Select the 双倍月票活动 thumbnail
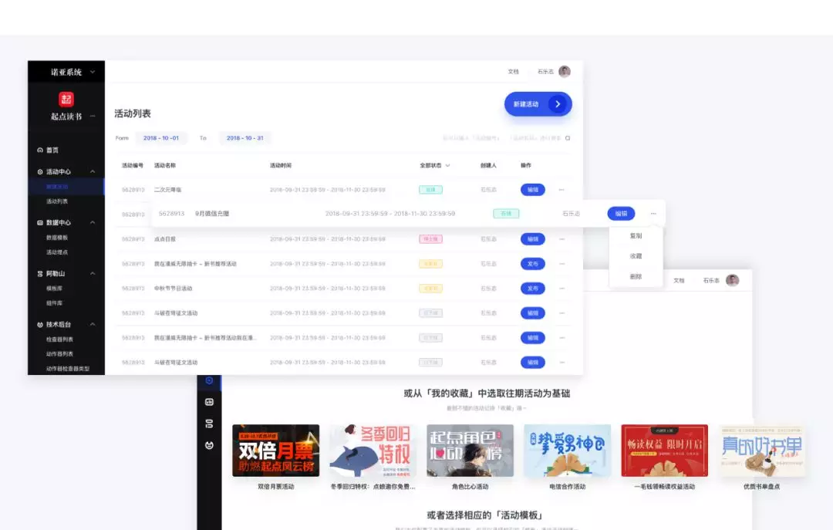Image resolution: width=833 pixels, height=530 pixels. click(275, 451)
